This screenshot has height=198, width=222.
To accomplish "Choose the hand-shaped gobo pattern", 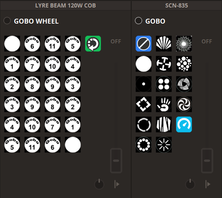I will tap(164, 104).
